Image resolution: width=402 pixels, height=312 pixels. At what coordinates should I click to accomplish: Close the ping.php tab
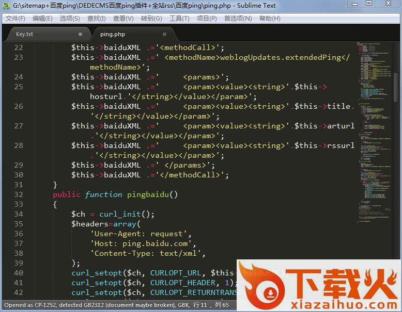coord(164,34)
